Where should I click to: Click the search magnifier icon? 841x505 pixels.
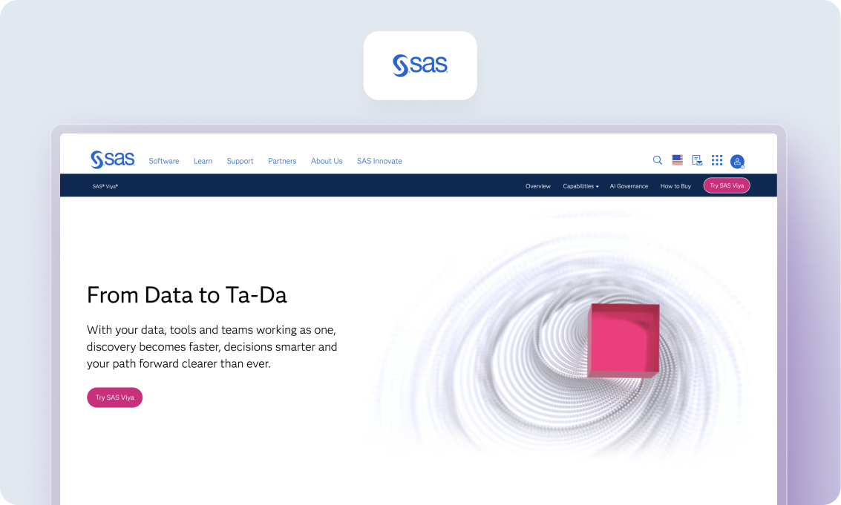point(657,160)
